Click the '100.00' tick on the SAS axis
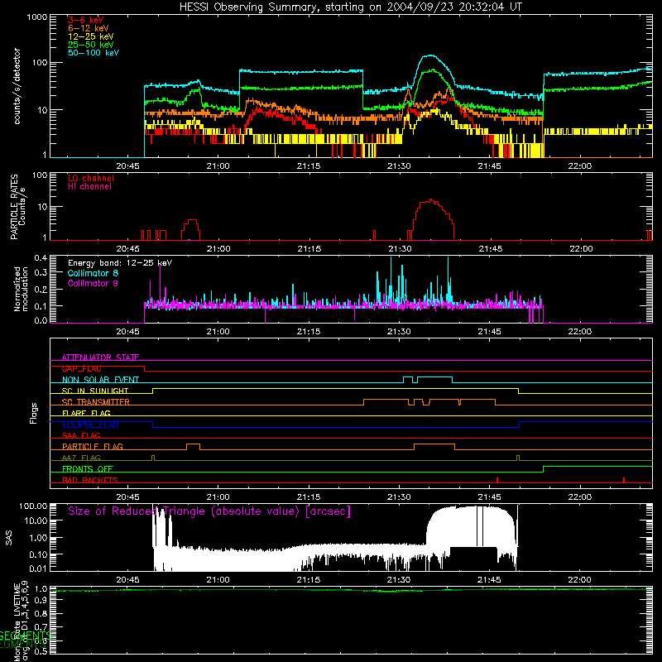Viewport: 662px width, 662px height. tap(33, 506)
